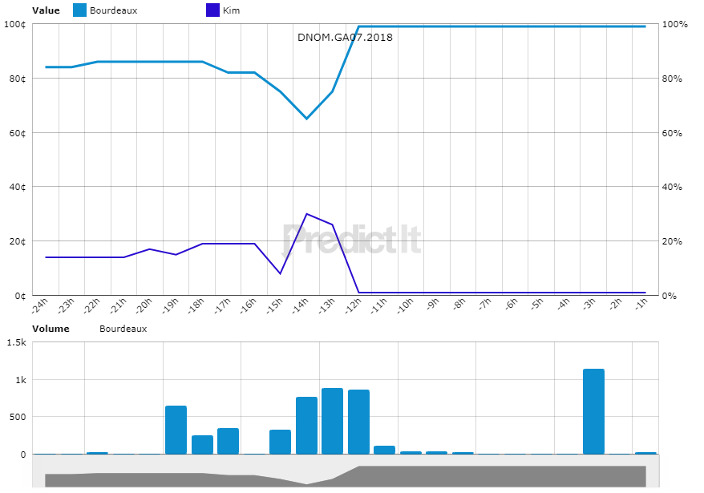Select the -1h time axis label
The height and width of the screenshot is (493, 704).
point(640,306)
